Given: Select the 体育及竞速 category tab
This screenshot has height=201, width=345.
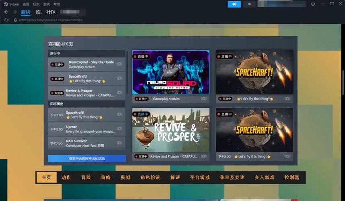Looking at the screenshot, I should [232, 177].
